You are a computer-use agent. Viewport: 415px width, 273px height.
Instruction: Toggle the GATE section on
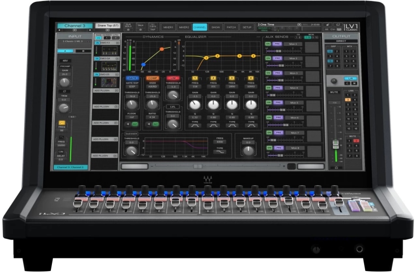pyautogui.click(x=132, y=78)
